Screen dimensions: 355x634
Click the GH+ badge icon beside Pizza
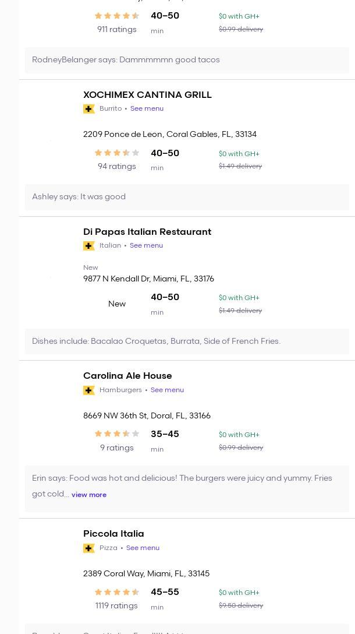pos(89,548)
